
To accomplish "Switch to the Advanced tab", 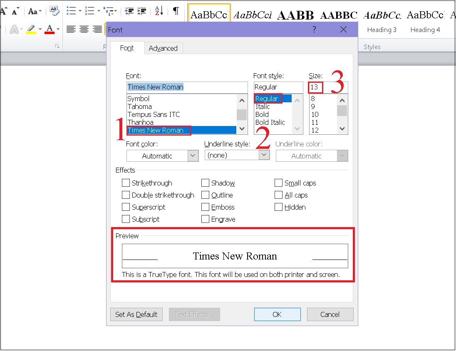I will (163, 48).
